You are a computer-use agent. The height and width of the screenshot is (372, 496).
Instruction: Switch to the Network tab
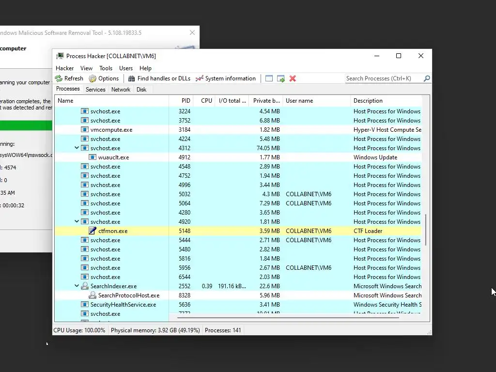tap(121, 90)
